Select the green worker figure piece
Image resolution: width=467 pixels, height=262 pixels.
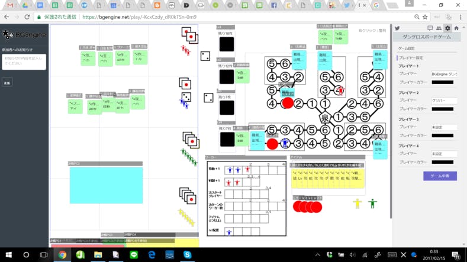(x=372, y=203)
